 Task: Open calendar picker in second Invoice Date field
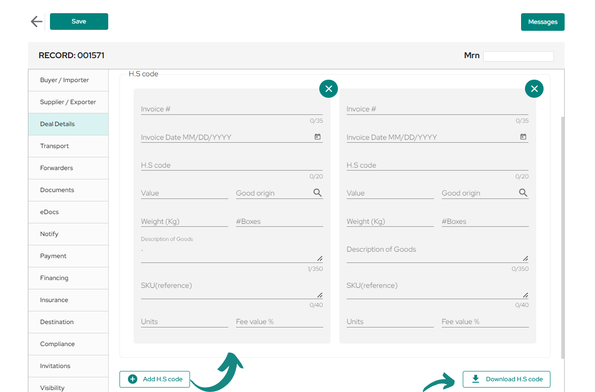523,137
